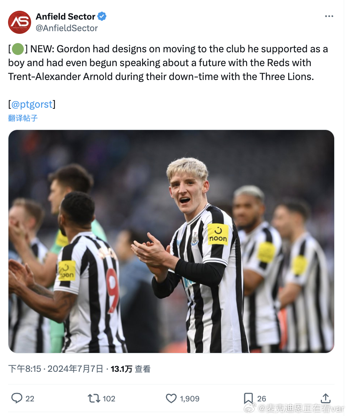The width and height of the screenshot is (348, 416).
Task: Open the Anfield Sector display name
Action: pos(65,17)
